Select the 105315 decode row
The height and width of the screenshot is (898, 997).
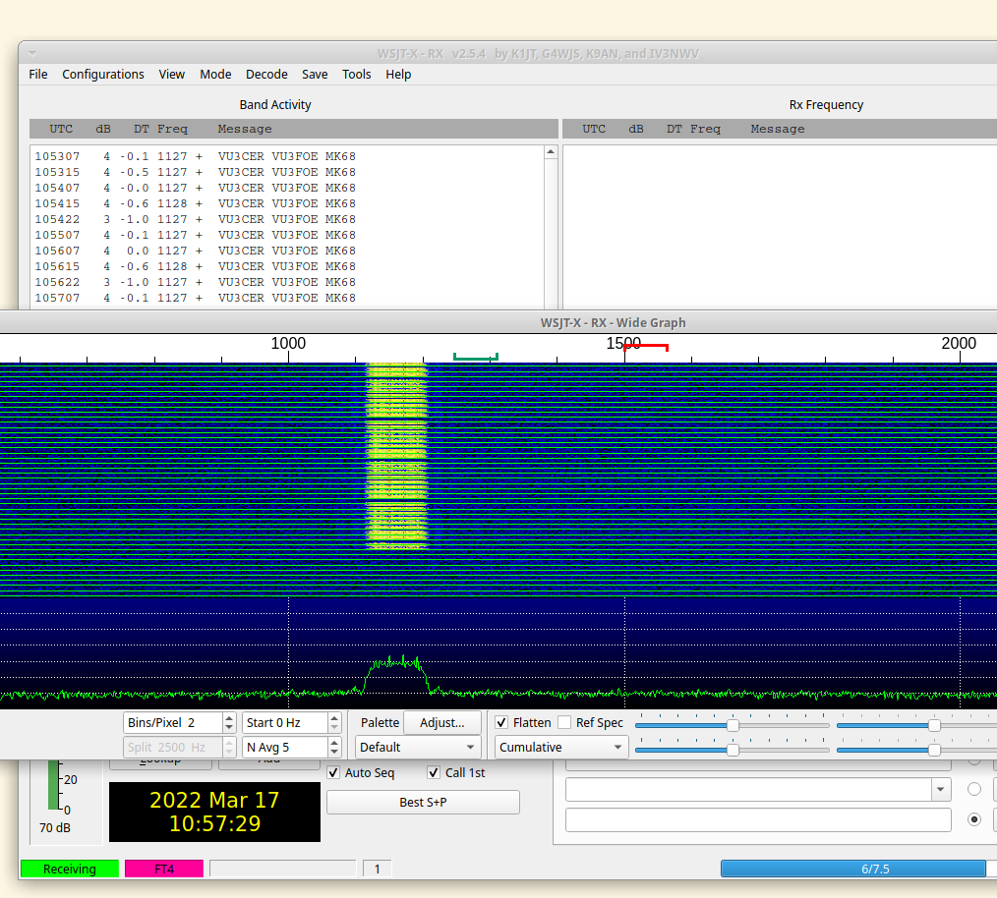(x=196, y=172)
